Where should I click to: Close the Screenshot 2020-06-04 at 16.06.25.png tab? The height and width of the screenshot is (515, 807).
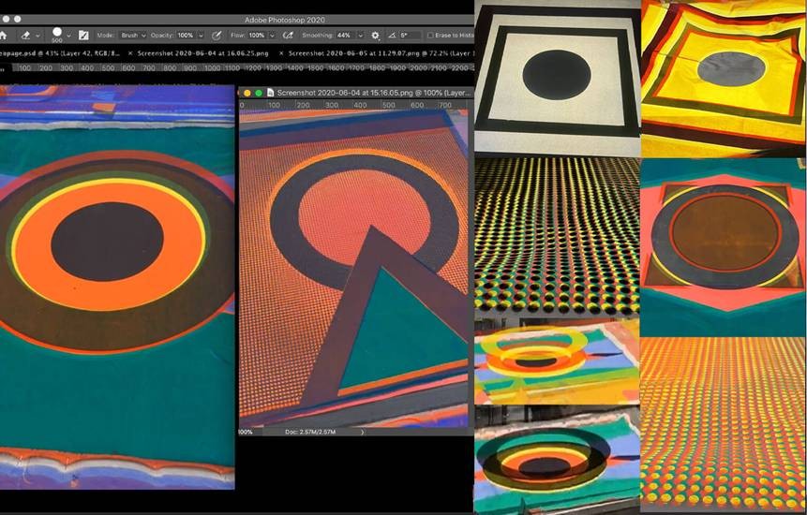click(129, 53)
